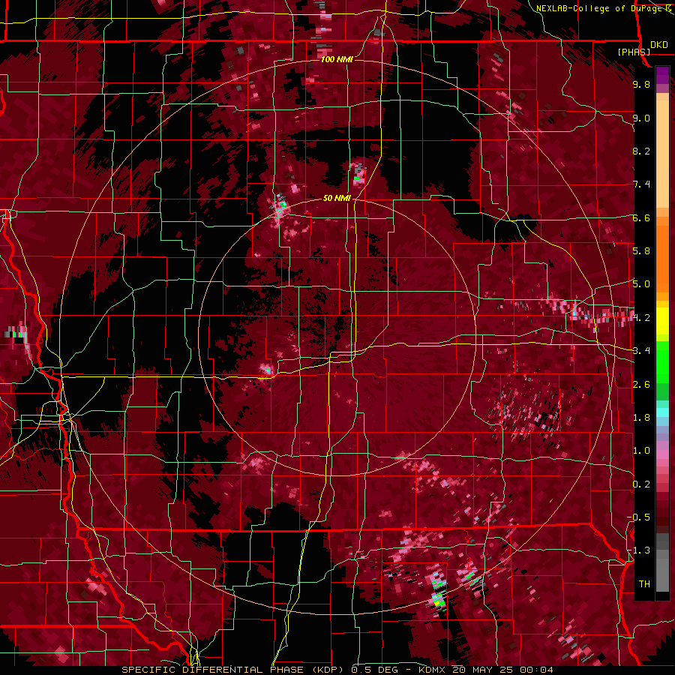Click the 1.8 value on the color scale
The height and width of the screenshot is (675, 675).
[x=641, y=418]
